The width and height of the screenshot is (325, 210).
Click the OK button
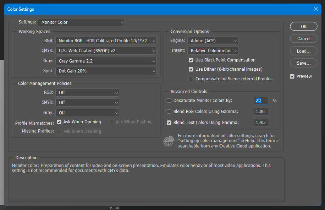click(x=303, y=26)
